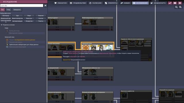Click third icon in 'Надежное обеспечение выживания' card
The width and height of the screenshot is (184, 103).
point(140,43)
